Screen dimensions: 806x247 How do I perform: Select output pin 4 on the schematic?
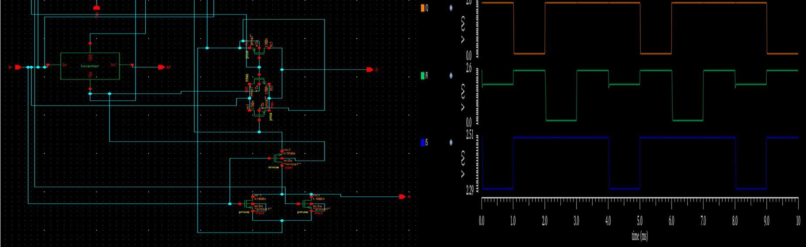pos(402,197)
